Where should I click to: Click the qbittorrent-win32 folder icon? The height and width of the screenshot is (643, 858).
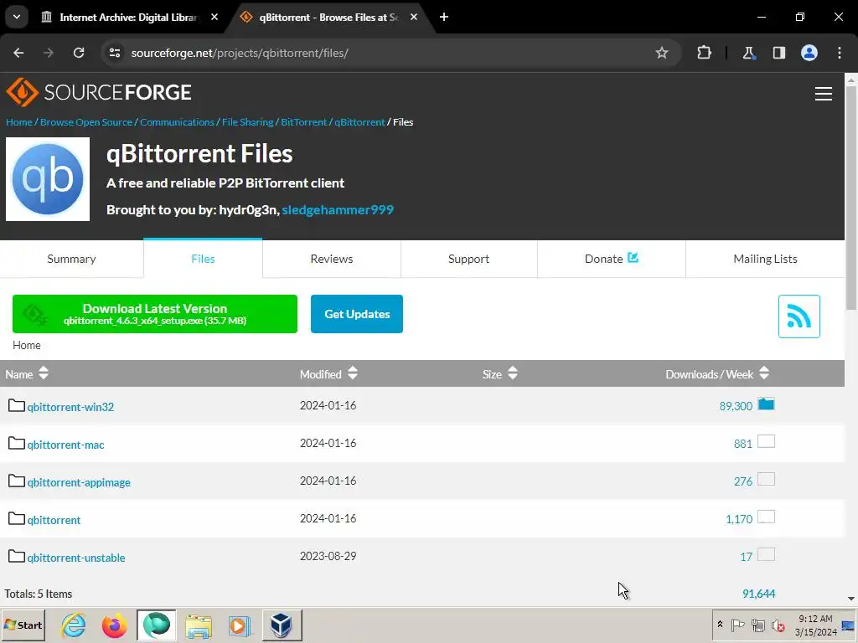(17, 405)
